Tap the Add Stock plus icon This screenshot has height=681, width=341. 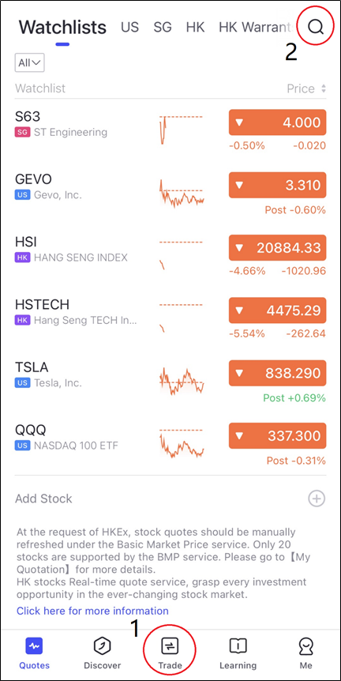point(317,499)
